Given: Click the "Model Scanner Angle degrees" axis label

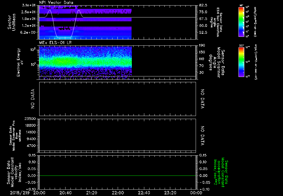Looking at the screenshot, I should (x=217, y=62).
